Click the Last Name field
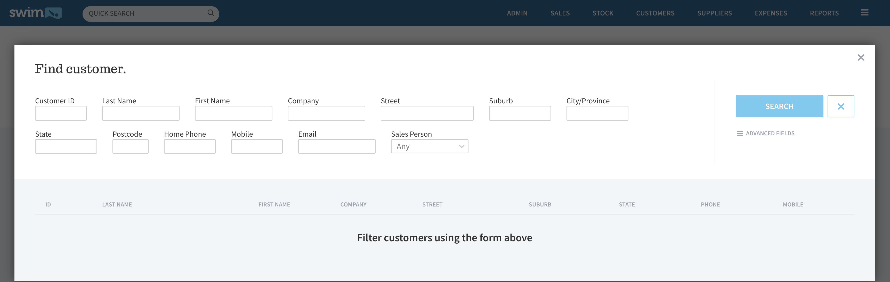This screenshot has height=282, width=890. tap(141, 113)
